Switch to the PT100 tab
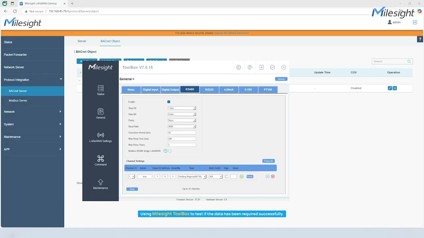The image size is (424, 238). (268, 90)
